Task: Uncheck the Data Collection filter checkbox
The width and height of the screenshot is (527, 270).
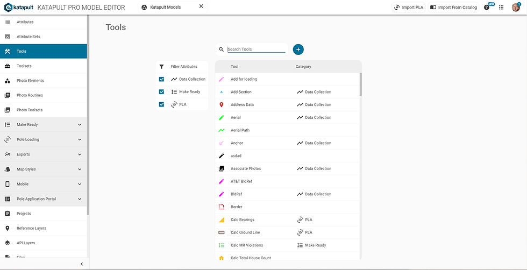Action: pyautogui.click(x=161, y=80)
